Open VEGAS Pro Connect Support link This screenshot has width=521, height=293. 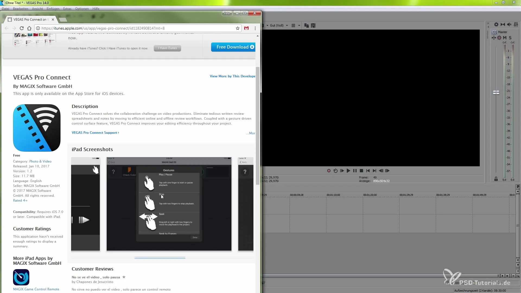click(x=95, y=133)
